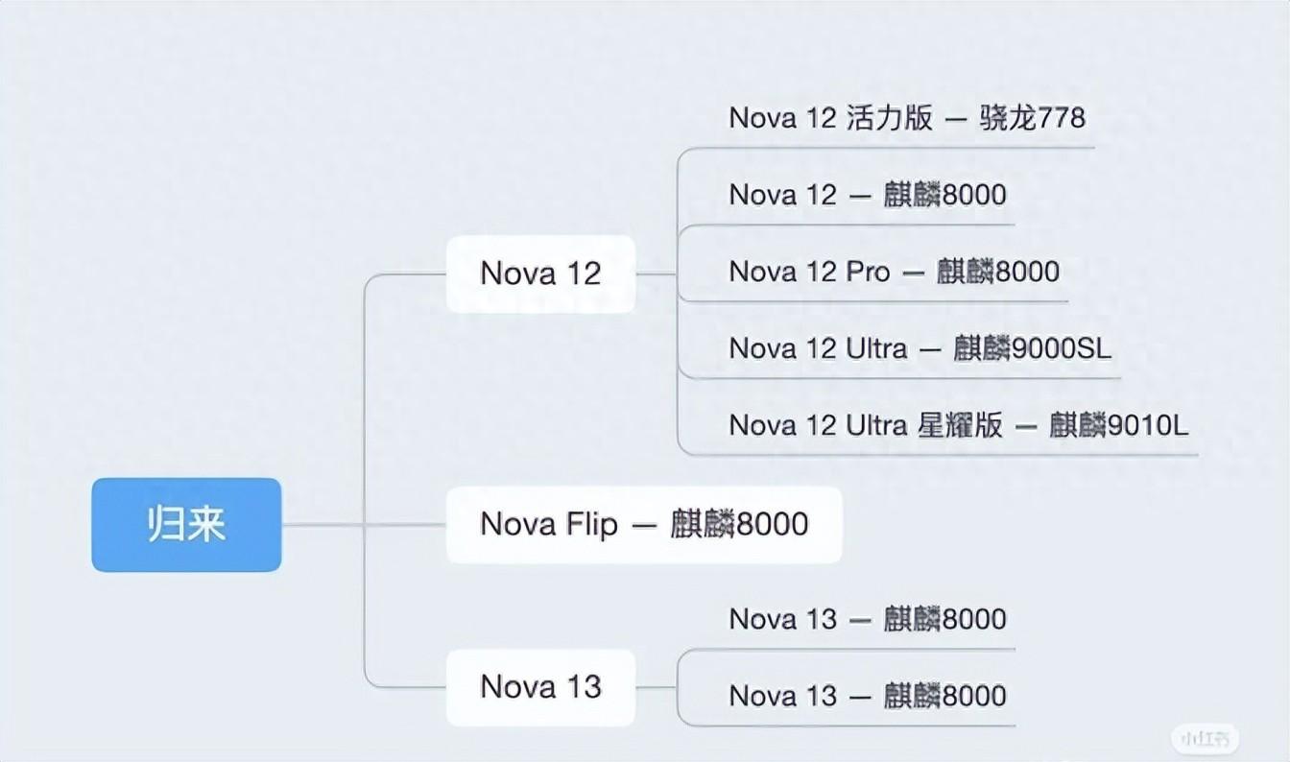Select the Nova 13 branch node

[540, 687]
